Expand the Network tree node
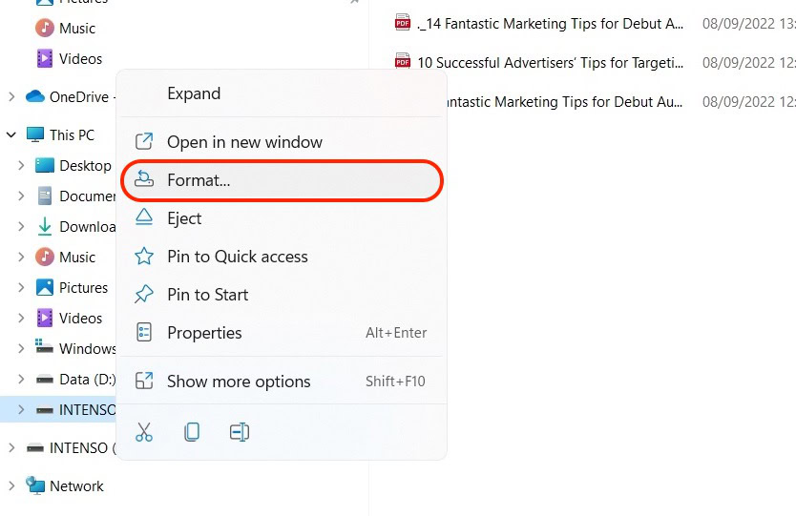Image resolution: width=796 pixels, height=516 pixels. (x=11, y=485)
